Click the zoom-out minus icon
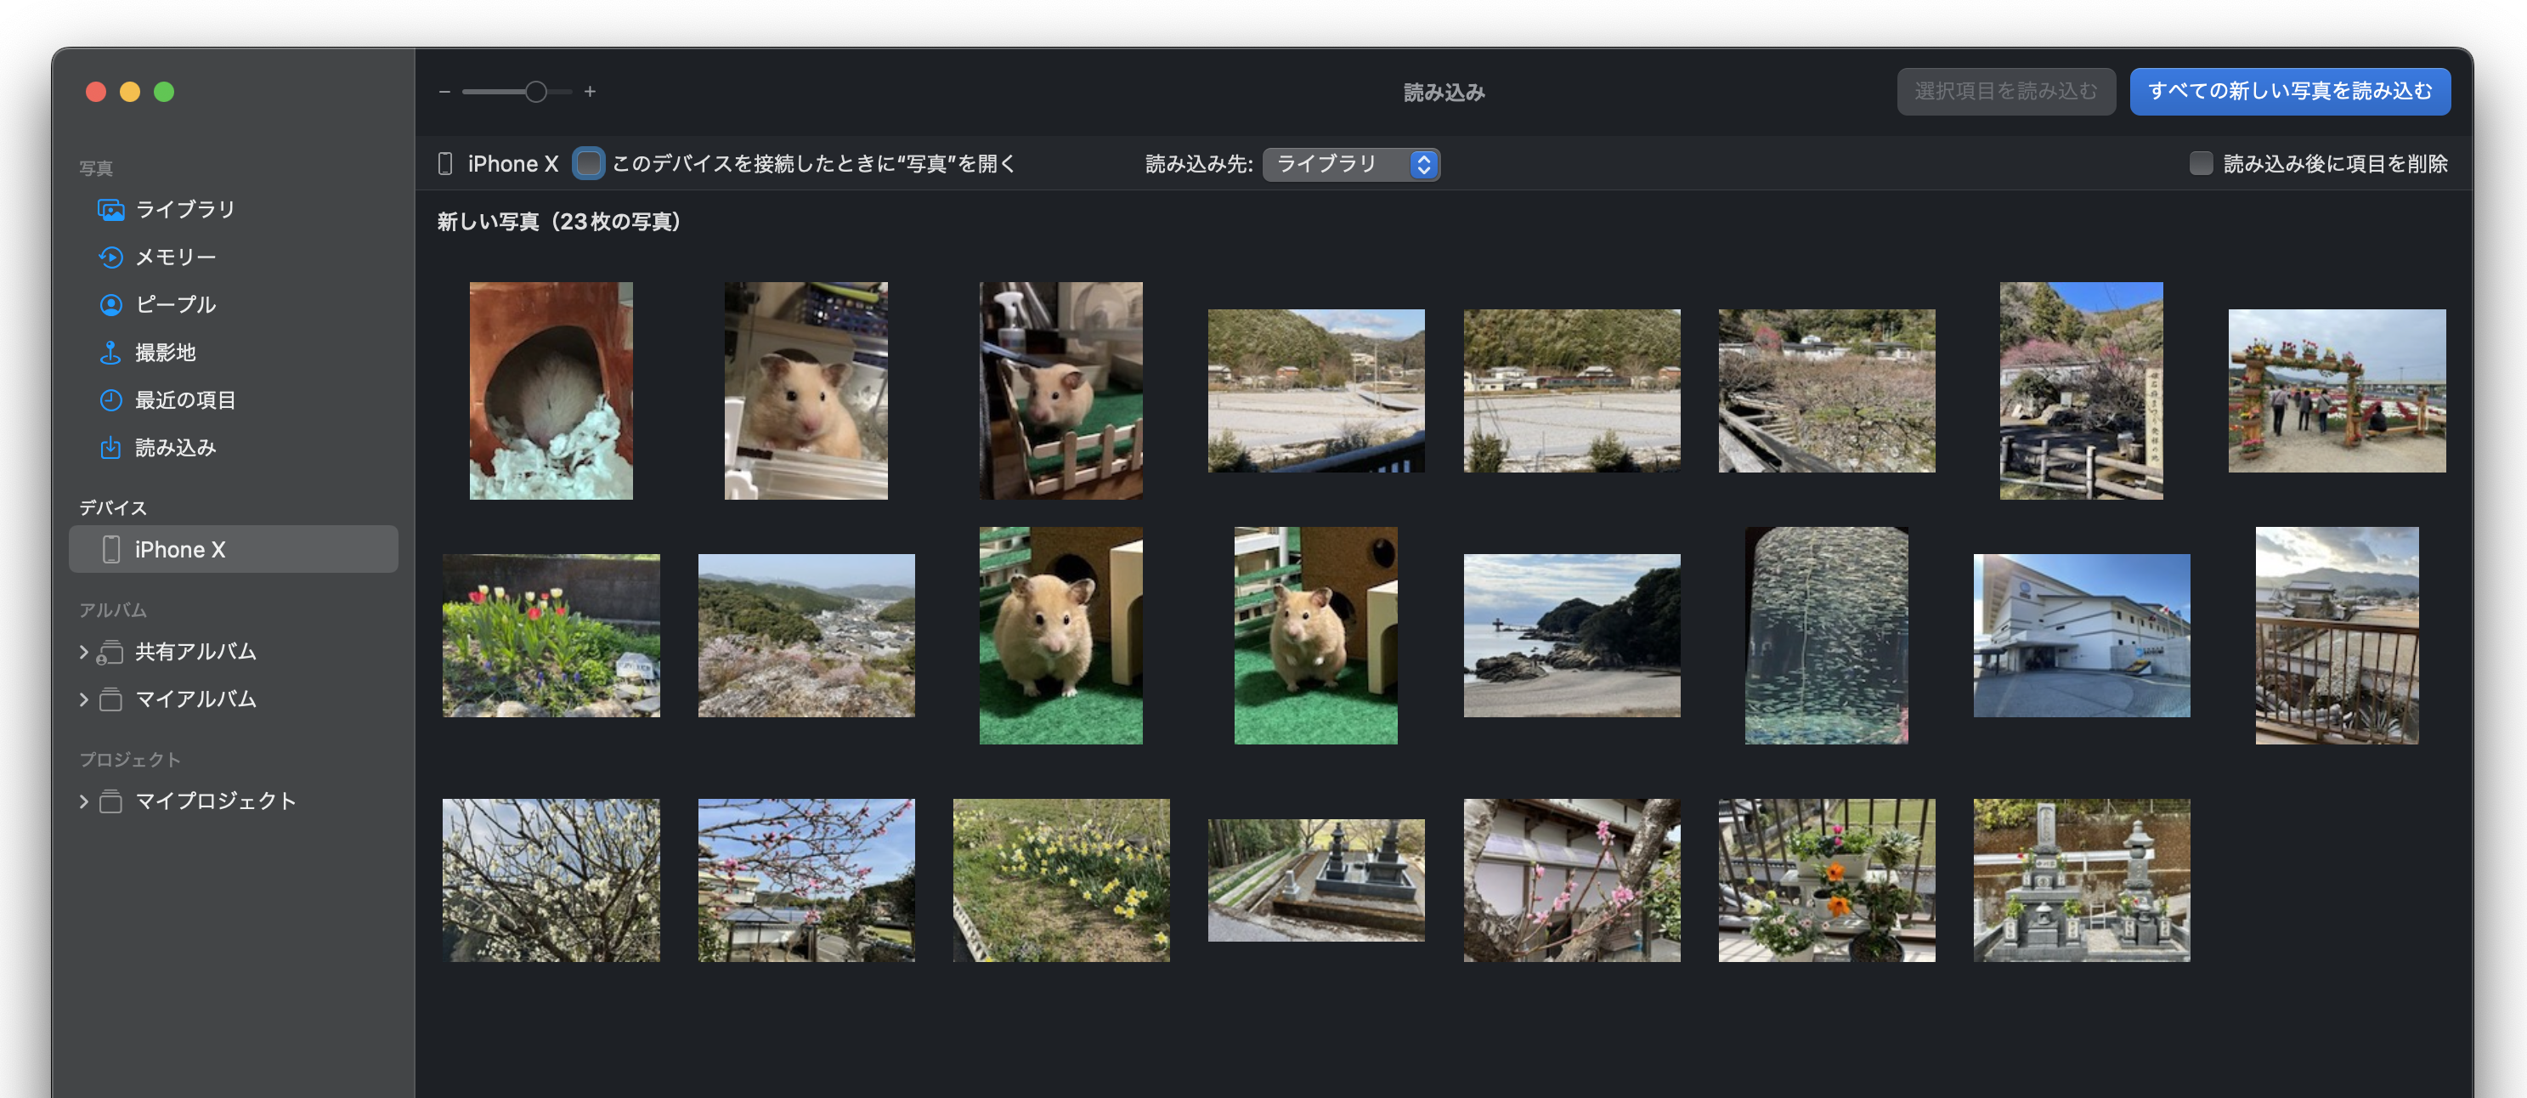Image resolution: width=2527 pixels, height=1098 pixels. [444, 91]
